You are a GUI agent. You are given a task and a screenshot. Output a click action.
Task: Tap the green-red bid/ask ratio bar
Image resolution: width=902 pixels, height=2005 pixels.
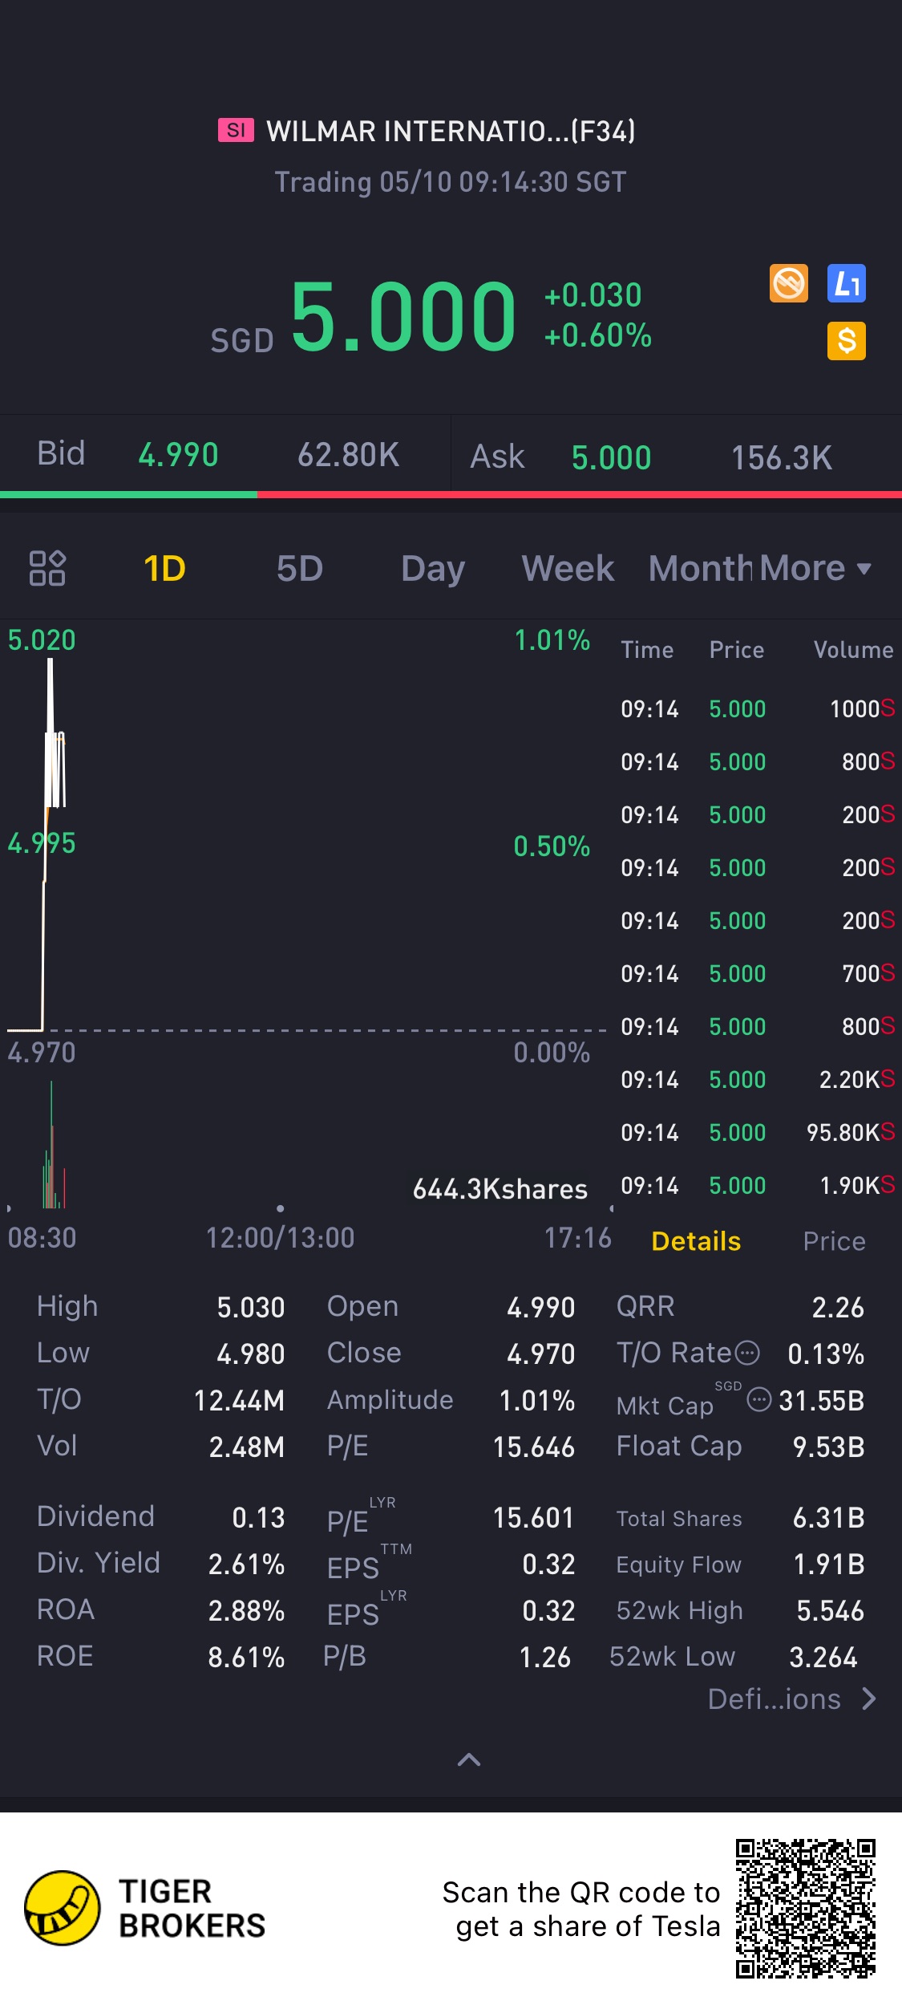(x=451, y=494)
